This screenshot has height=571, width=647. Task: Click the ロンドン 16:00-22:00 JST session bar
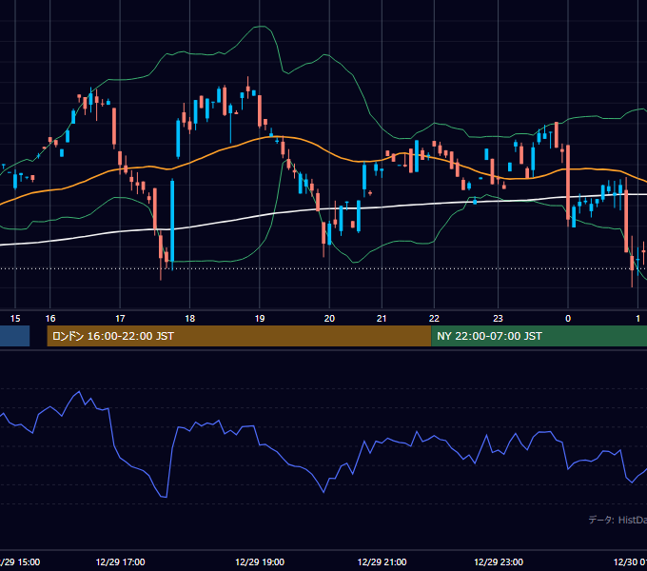240,336
